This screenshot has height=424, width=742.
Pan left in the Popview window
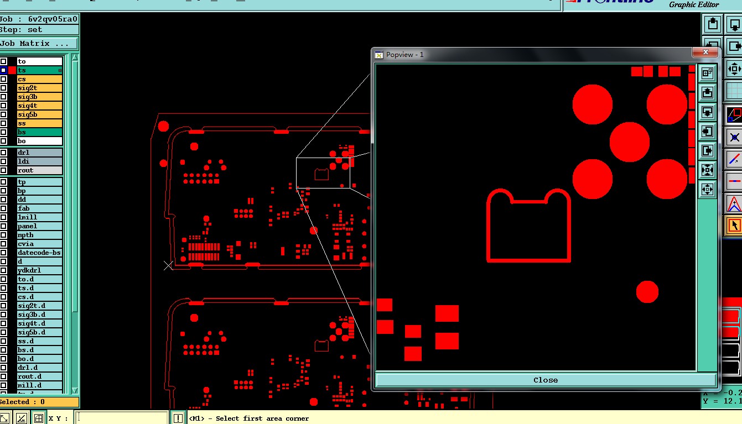coord(707,131)
